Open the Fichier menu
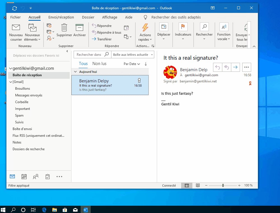Screen dimensions: 280x213 pyautogui.click(x=15, y=17)
